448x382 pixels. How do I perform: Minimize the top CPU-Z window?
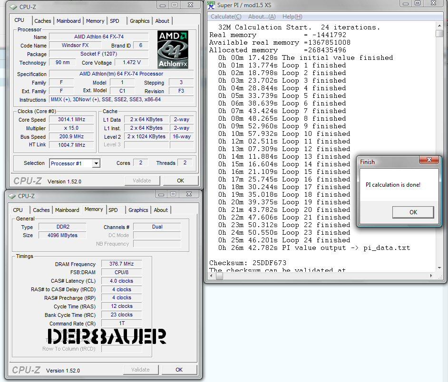click(163, 5)
